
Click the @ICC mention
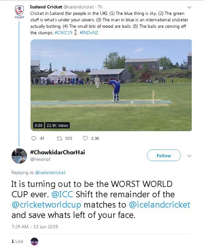pos(65,194)
